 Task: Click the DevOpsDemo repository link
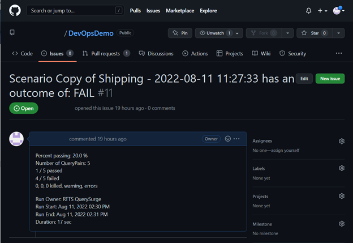click(x=93, y=33)
